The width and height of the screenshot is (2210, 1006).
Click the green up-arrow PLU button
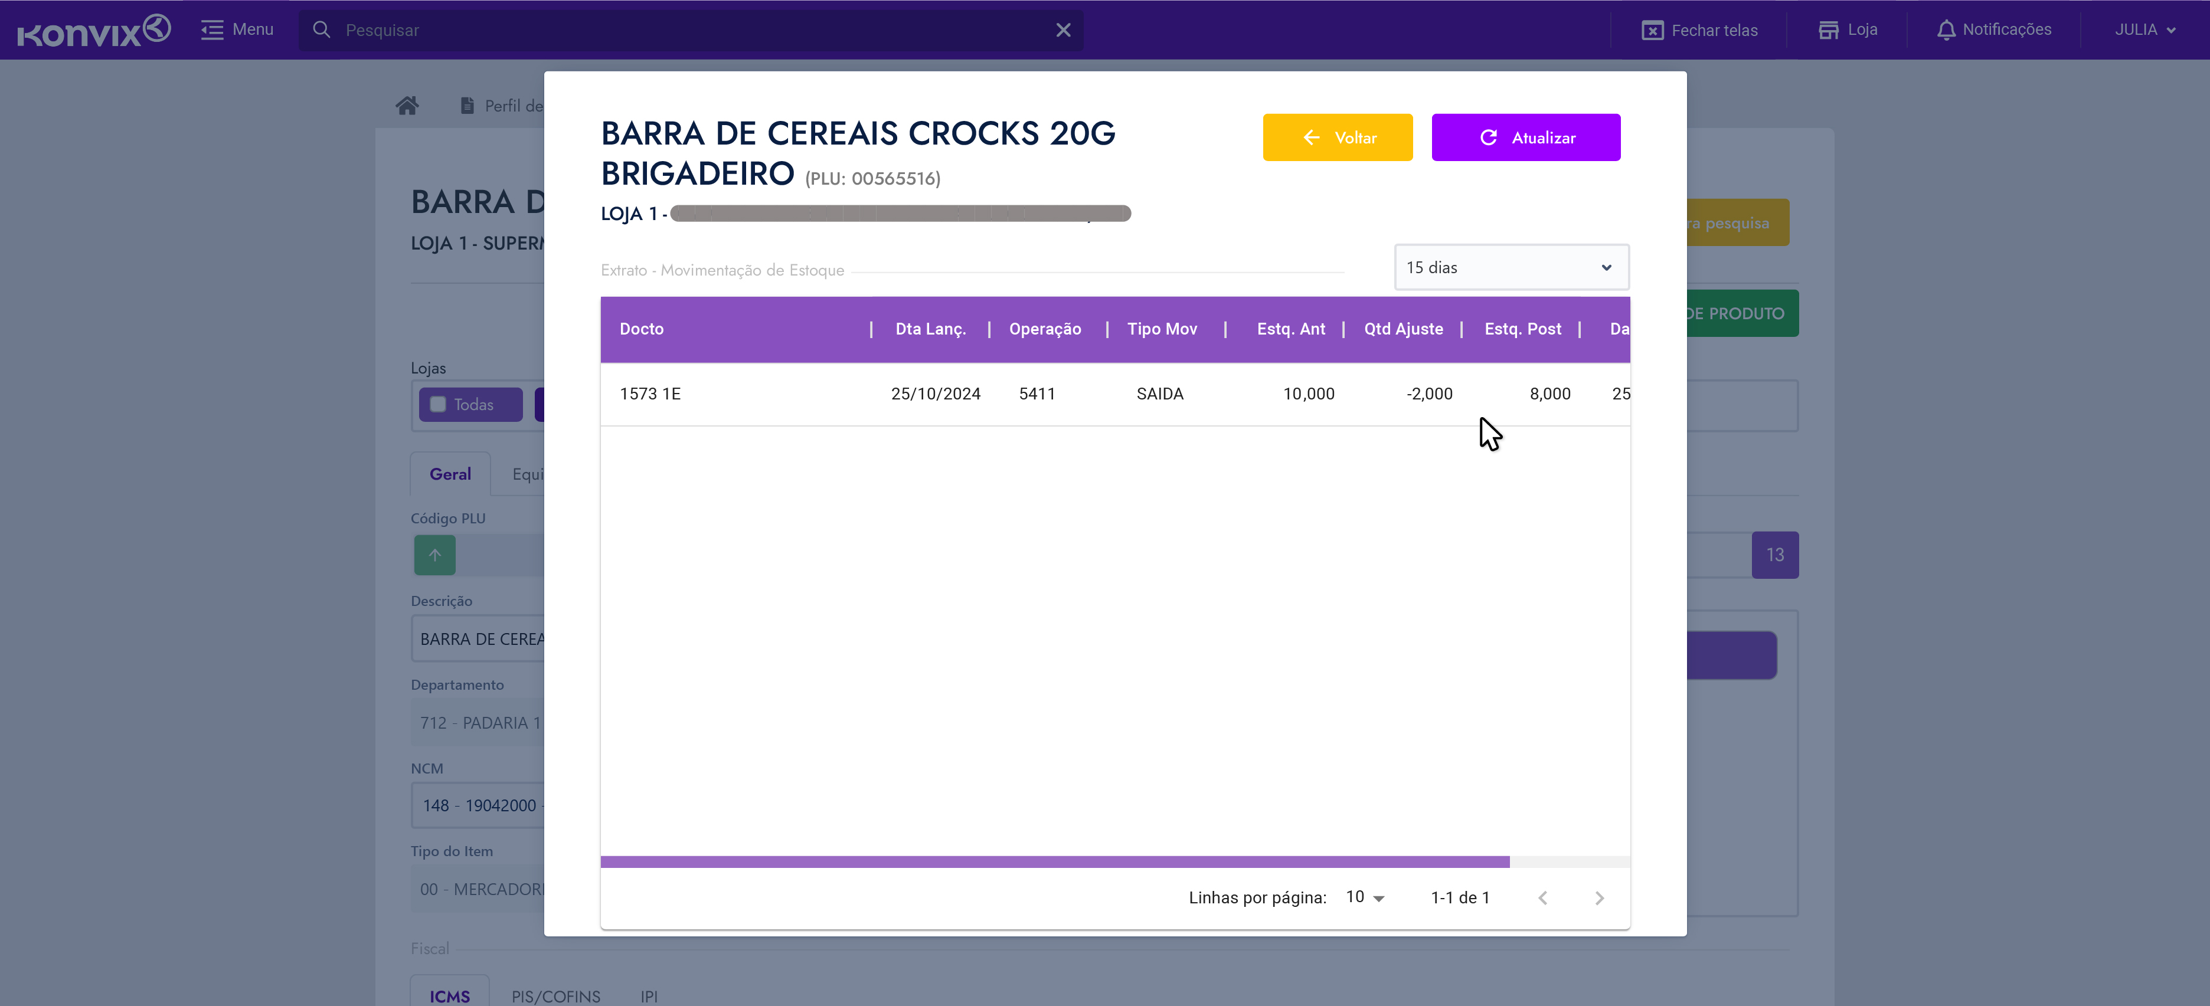[x=435, y=555]
